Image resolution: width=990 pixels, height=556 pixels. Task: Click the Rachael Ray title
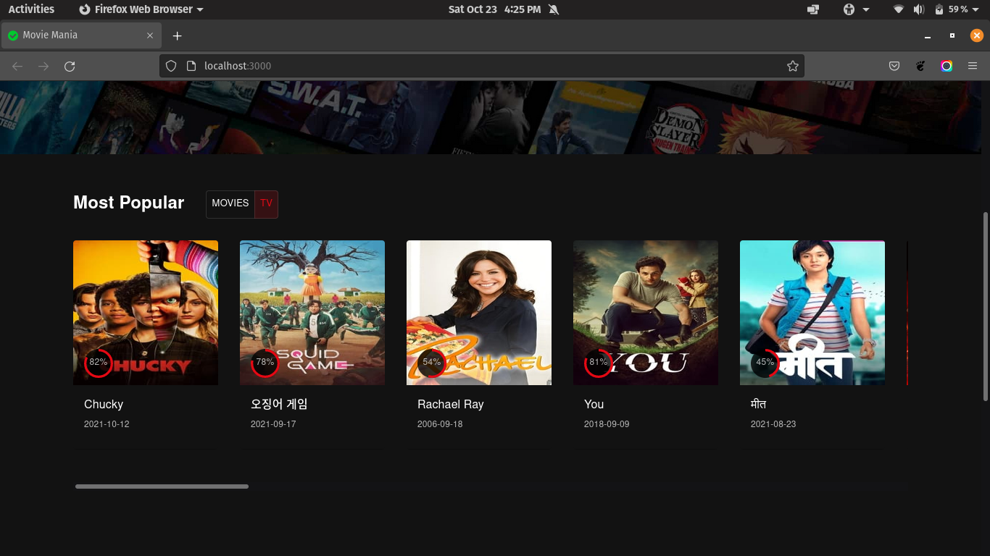point(450,404)
